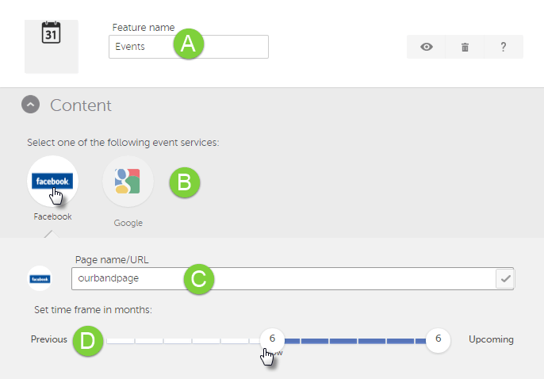
Task: Toggle feature visibility with eye icon
Action: coord(427,47)
